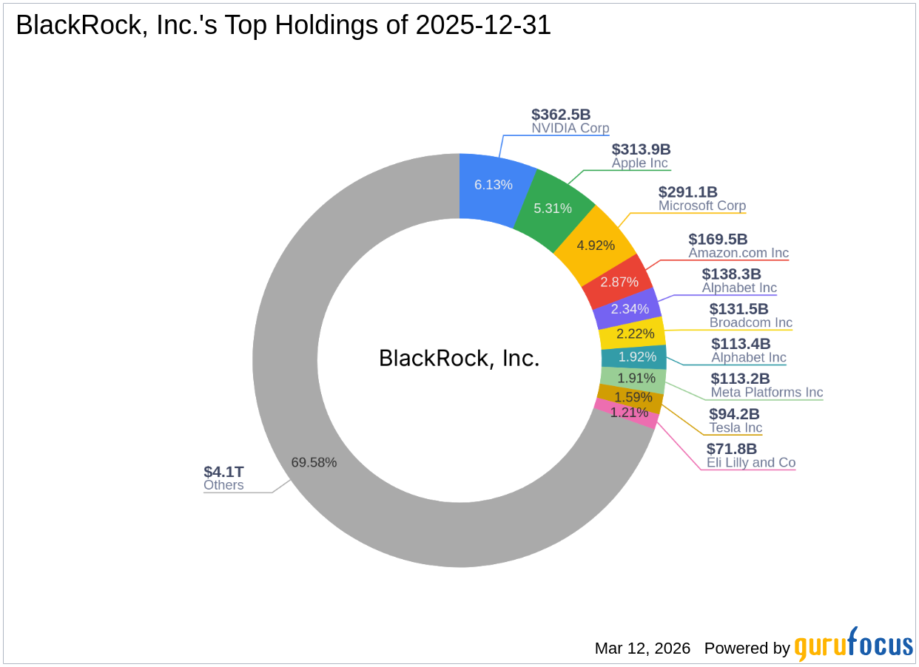Click the chart title text
919x667 pixels.
pyautogui.click(x=283, y=24)
